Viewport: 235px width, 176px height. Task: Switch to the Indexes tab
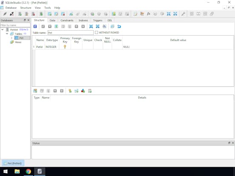[83, 20]
